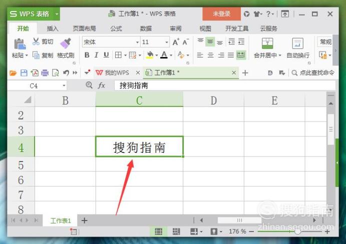
Task: Close the 我的WPS tab
Action: point(138,72)
